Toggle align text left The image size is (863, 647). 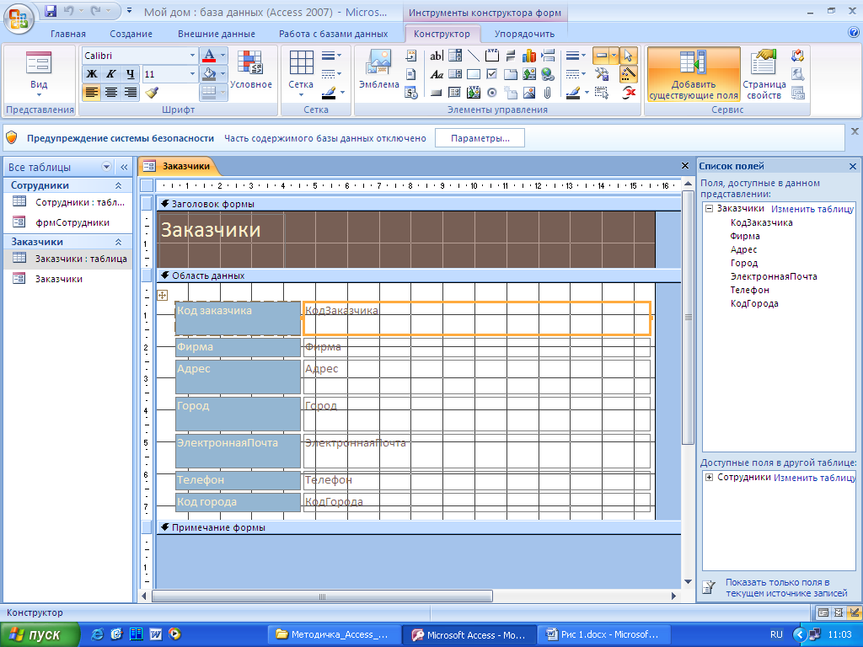click(92, 93)
